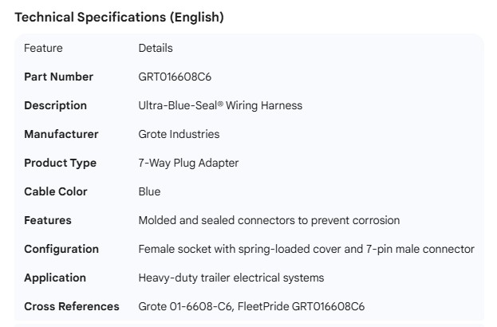This screenshot has height=327, width=497.
Task: Select the Product Type row label
Action: 60,163
